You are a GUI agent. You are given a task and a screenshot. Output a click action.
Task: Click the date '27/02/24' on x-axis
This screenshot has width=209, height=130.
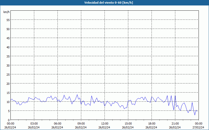[x=198, y=127]
